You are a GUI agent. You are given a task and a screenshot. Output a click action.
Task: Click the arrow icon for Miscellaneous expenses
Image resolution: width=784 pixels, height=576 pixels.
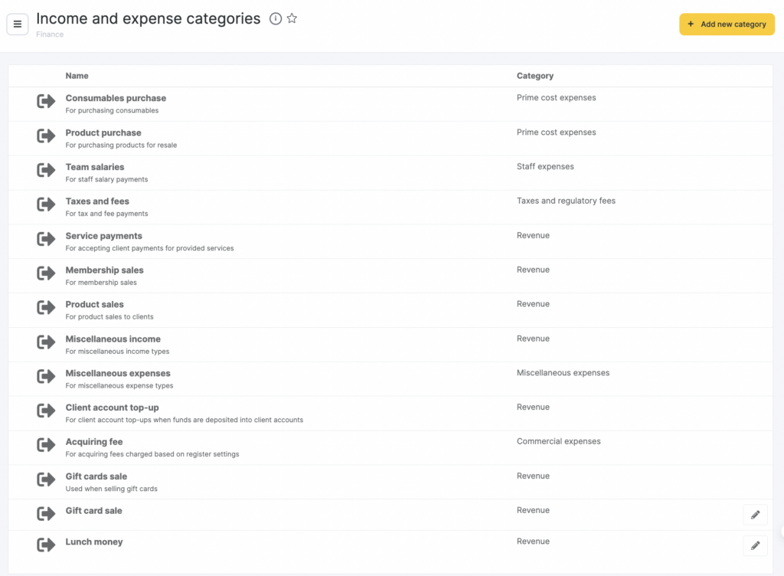(46, 376)
